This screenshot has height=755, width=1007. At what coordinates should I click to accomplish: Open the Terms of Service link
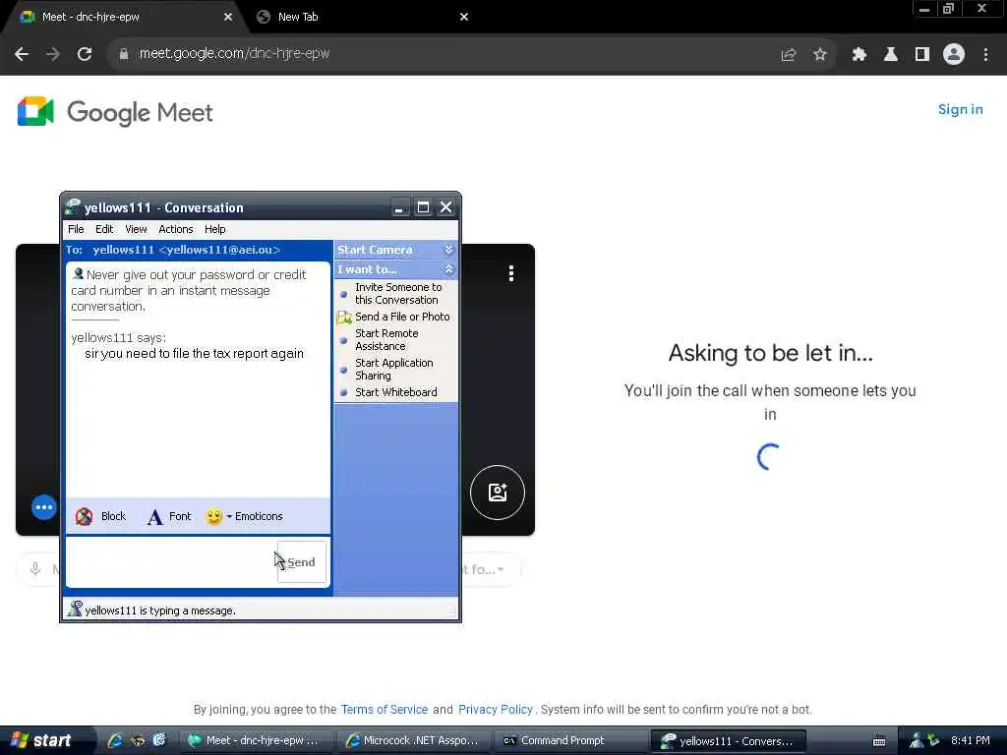point(385,710)
